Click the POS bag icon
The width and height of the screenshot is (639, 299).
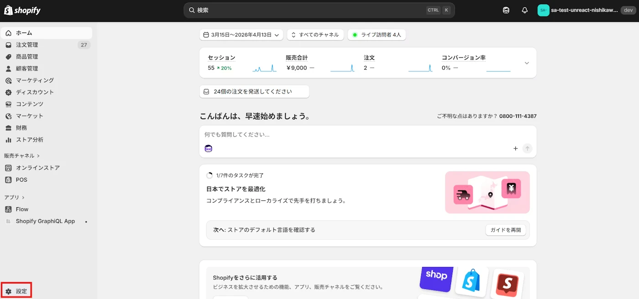pyautogui.click(x=8, y=180)
